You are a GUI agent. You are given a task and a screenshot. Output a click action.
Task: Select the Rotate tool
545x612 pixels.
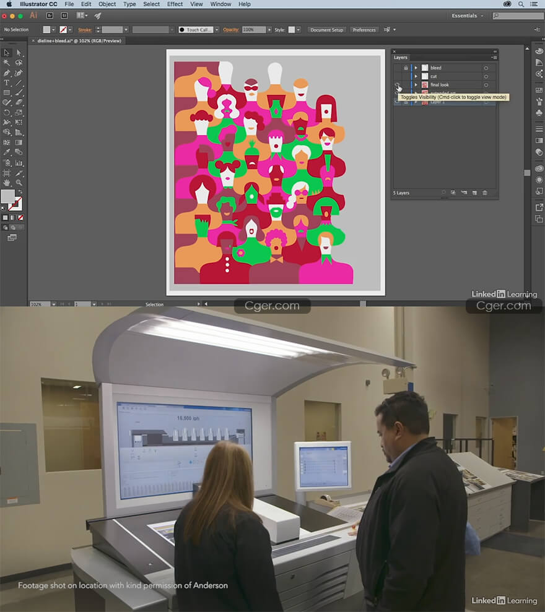[7, 113]
